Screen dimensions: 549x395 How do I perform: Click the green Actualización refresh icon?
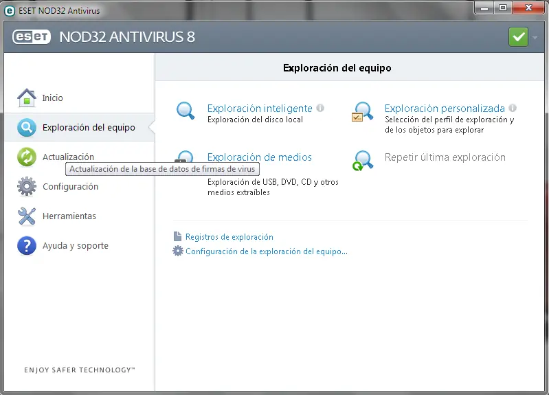[27, 157]
